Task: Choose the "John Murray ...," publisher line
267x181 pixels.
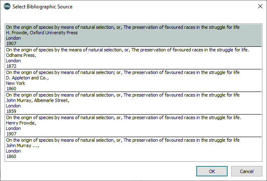Action: pyautogui.click(x=23, y=145)
